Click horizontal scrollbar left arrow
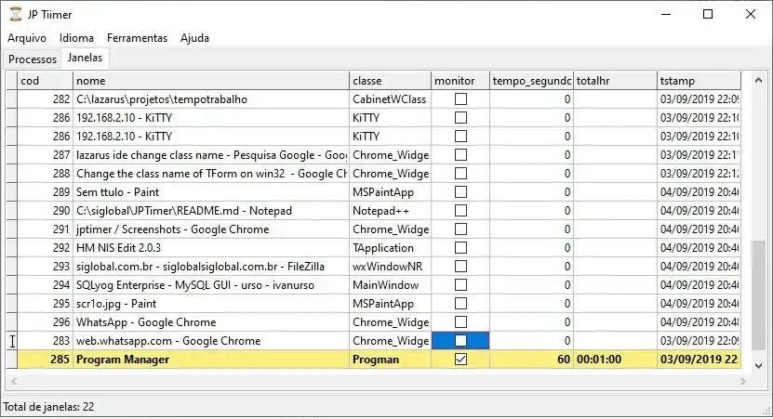This screenshot has height=419, width=773. [14, 381]
